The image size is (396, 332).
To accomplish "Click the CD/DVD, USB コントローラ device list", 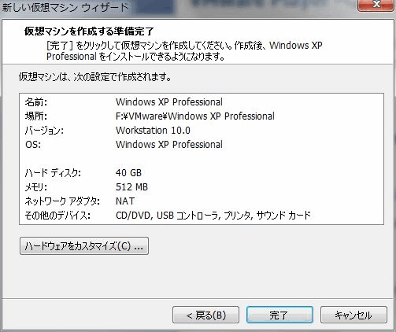I will (213, 216).
